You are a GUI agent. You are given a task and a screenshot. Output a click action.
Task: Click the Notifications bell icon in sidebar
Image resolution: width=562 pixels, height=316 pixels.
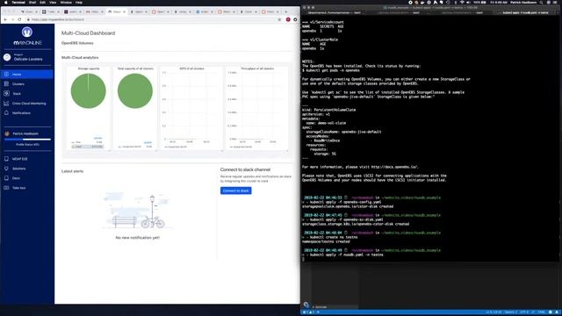click(6, 113)
